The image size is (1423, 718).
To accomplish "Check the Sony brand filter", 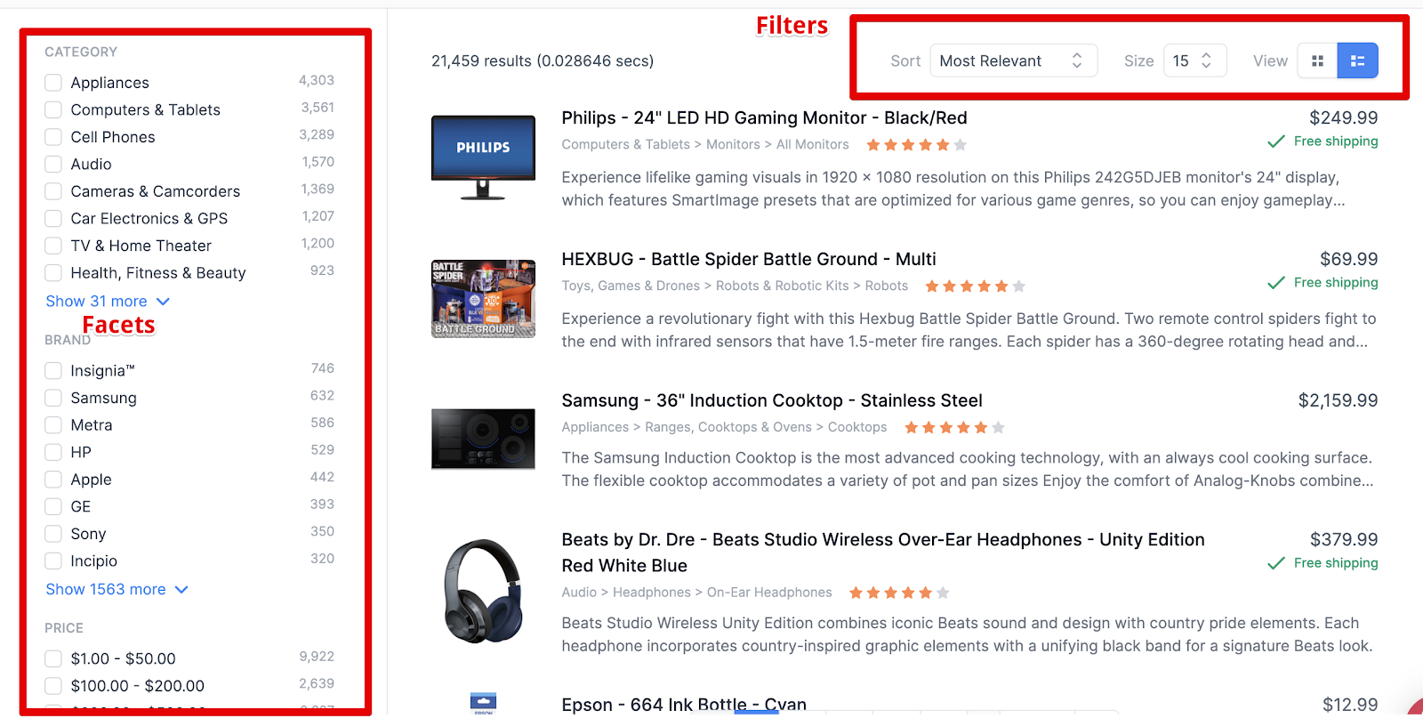I will pos(53,534).
